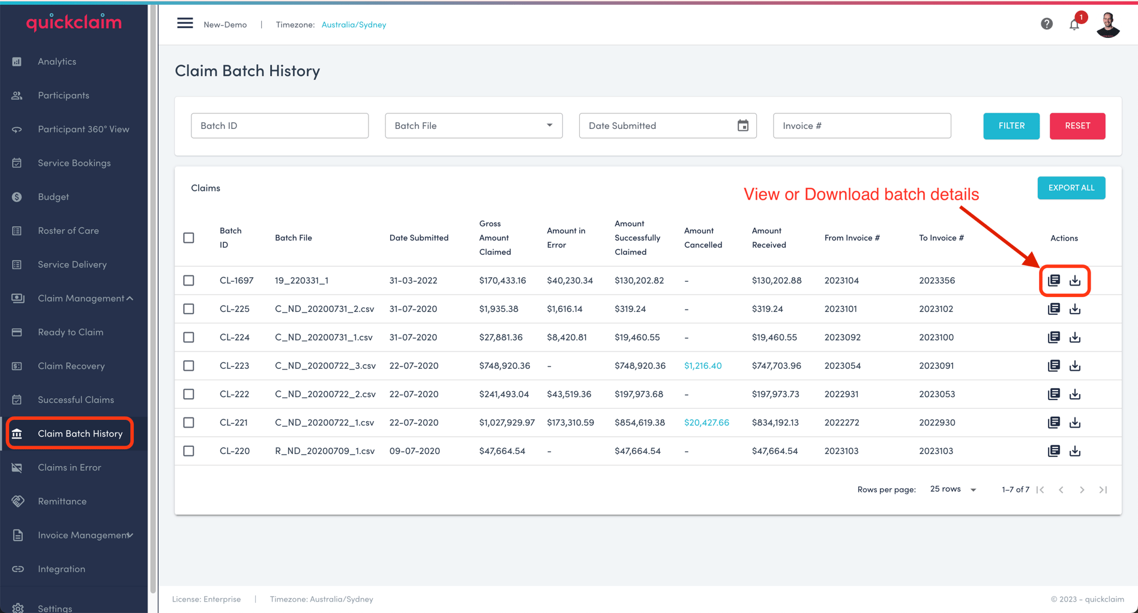The height and width of the screenshot is (613, 1138).
Task: Open the Budget section with the dollar icon
Action: click(17, 196)
